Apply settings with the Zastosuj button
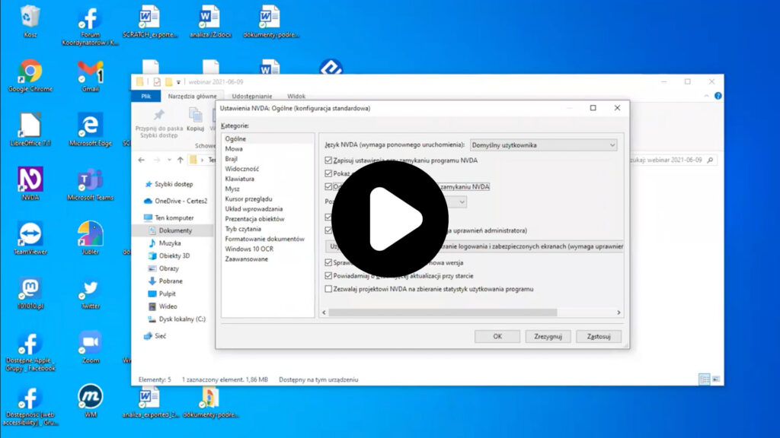The height and width of the screenshot is (438, 780). (599, 336)
